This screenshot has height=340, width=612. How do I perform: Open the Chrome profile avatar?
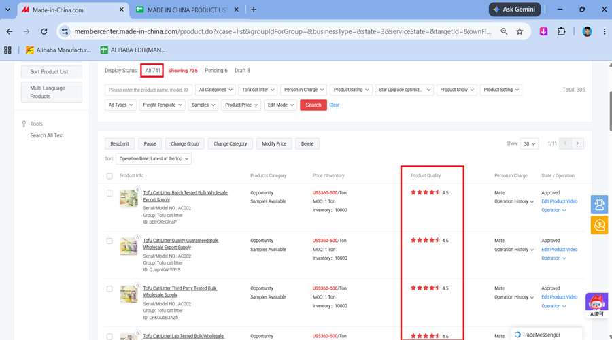click(x=587, y=31)
